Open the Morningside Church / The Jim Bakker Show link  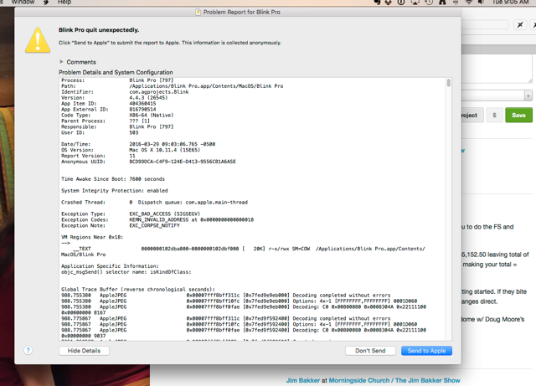pos(394,380)
